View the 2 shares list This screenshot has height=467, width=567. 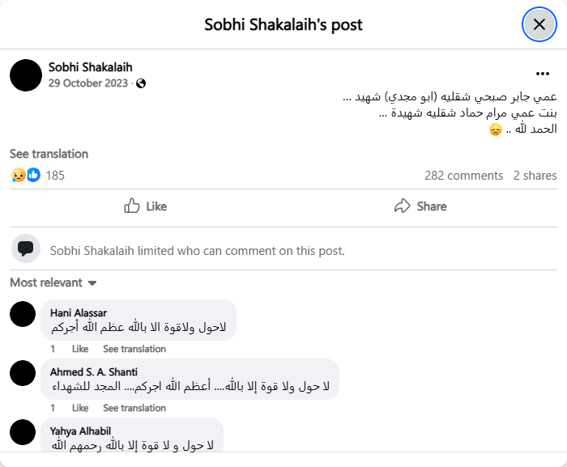pyautogui.click(x=535, y=175)
